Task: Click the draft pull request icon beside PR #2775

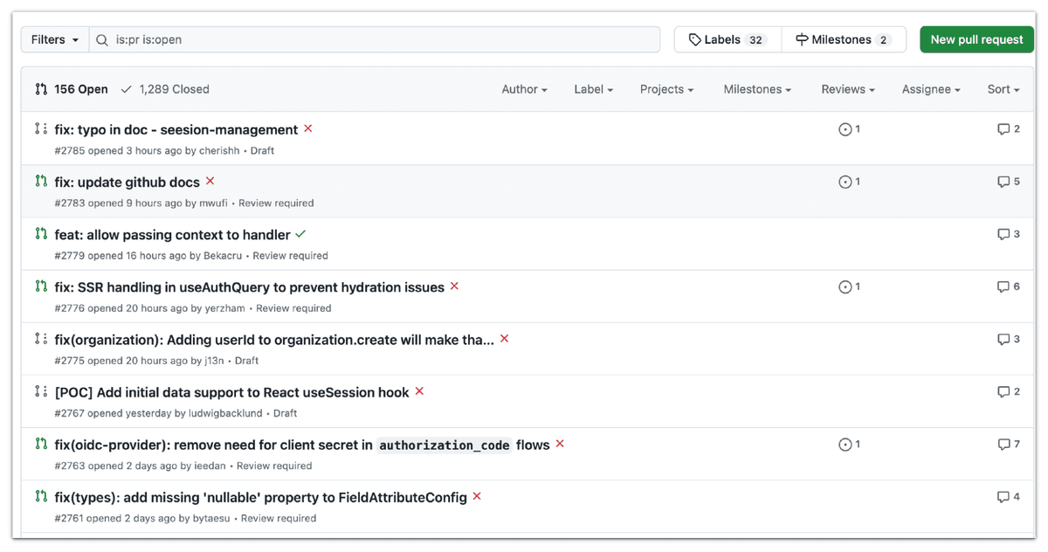Action: click(40, 339)
